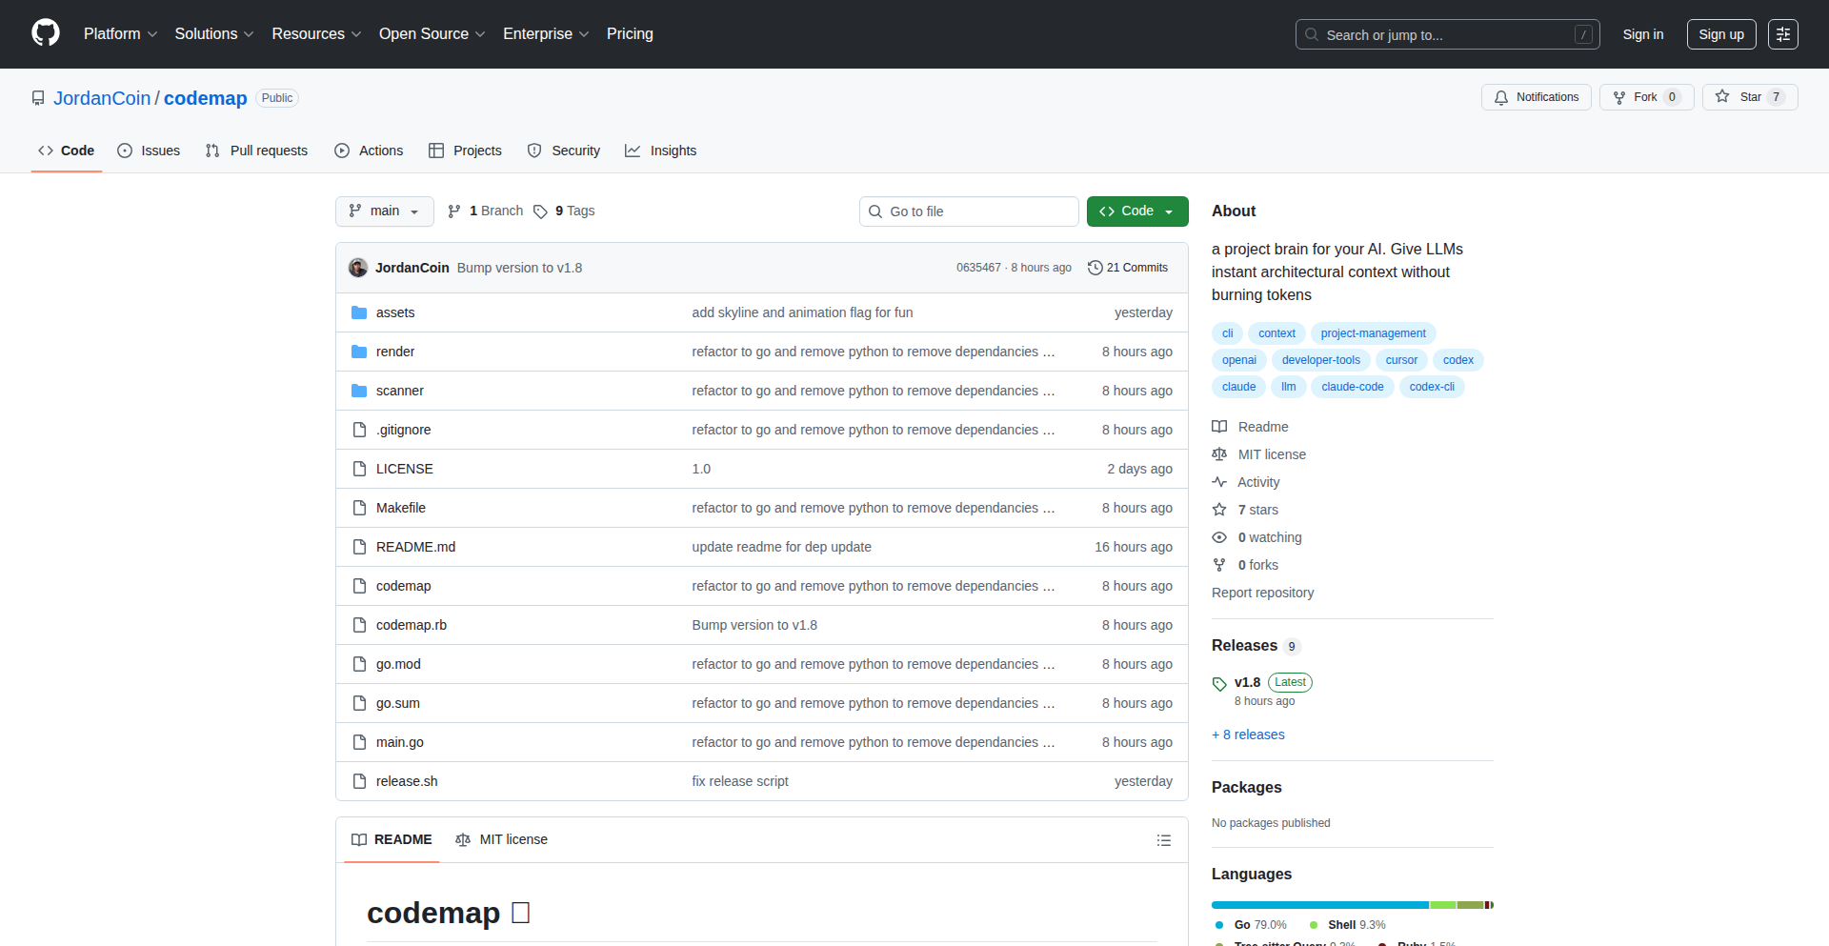This screenshot has width=1829, height=946.
Task: Fork the repository
Action: tap(1643, 96)
